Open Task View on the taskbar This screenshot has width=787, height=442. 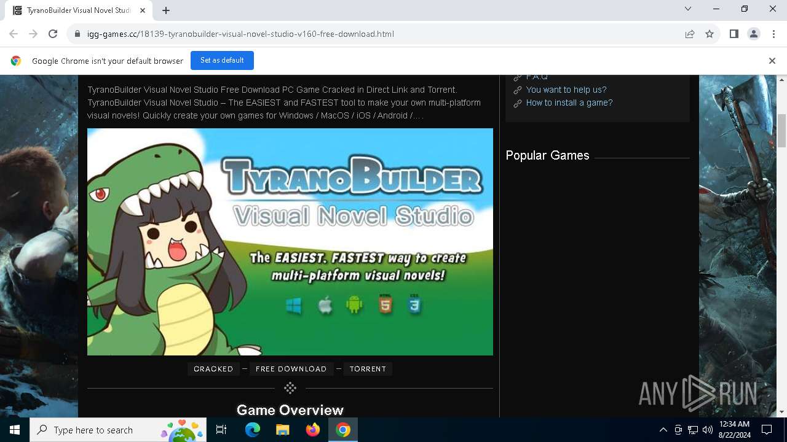tap(221, 430)
